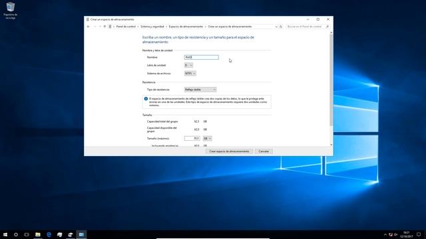Open the Action Center notifications icon

(419, 234)
